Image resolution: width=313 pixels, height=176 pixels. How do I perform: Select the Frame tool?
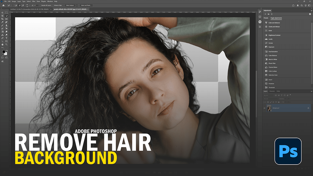[x=6, y=19]
